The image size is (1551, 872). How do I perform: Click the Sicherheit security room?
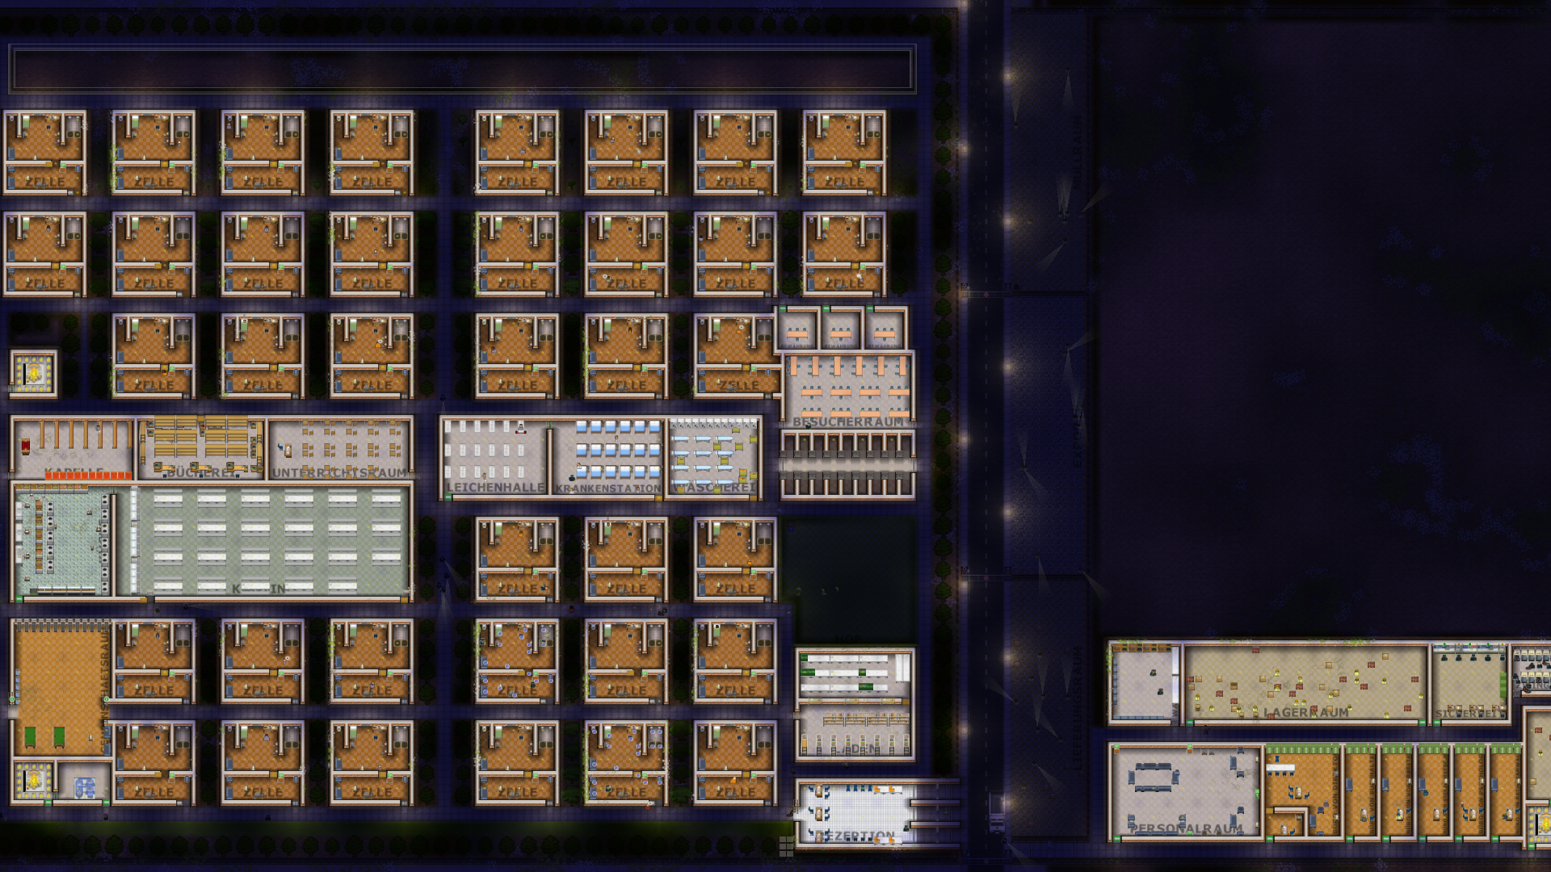(1469, 682)
